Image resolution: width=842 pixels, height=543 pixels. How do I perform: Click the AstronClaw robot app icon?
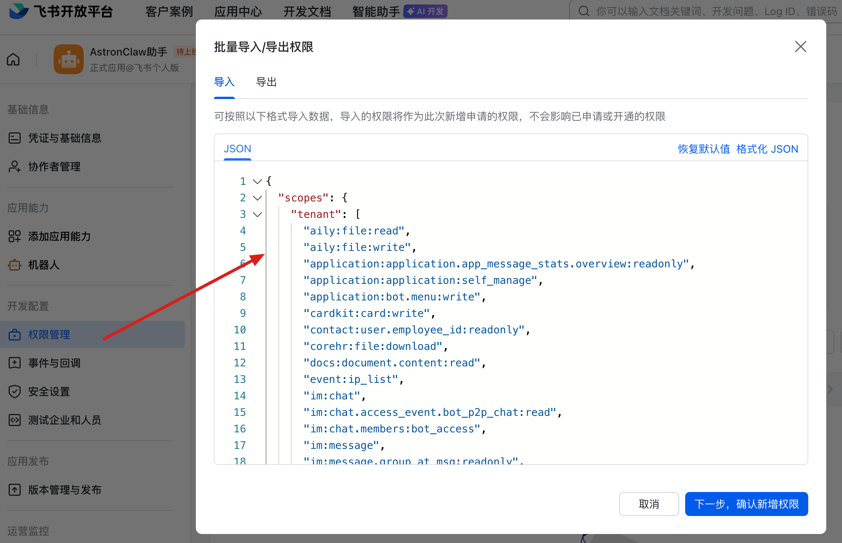coord(68,59)
